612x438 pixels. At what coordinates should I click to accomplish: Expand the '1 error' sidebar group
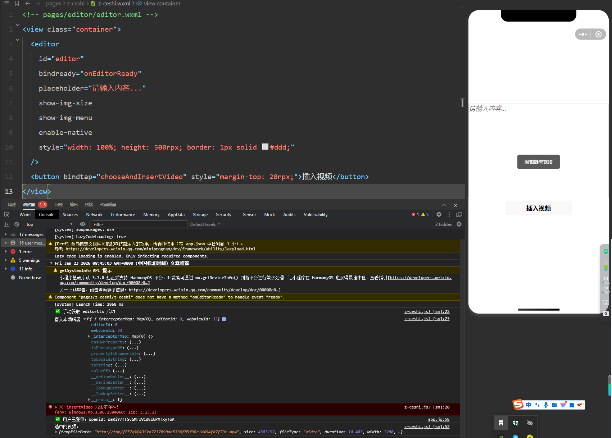(x=6, y=251)
